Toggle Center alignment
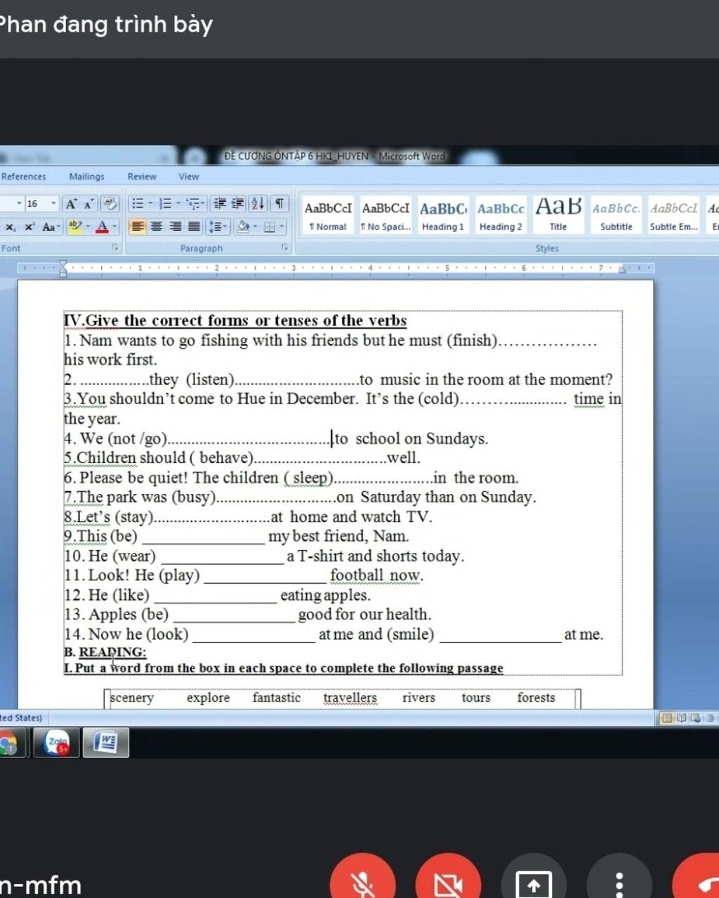 coord(157,227)
